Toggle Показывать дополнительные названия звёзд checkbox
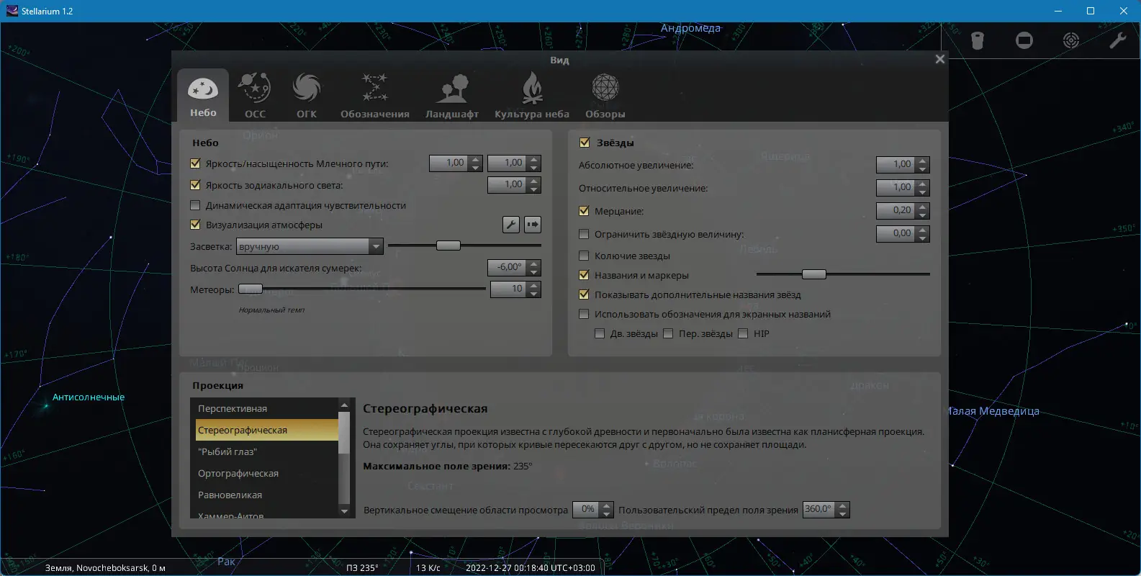 click(x=584, y=294)
